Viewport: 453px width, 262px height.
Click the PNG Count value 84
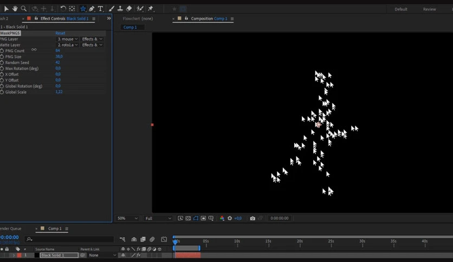point(57,50)
